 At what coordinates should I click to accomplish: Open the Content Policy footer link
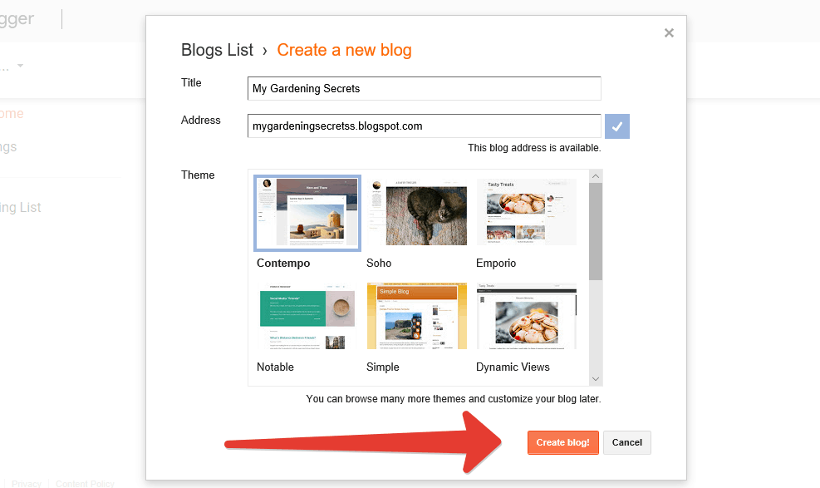click(x=85, y=483)
